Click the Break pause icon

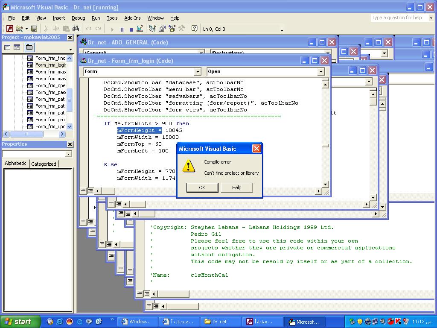pos(122,29)
